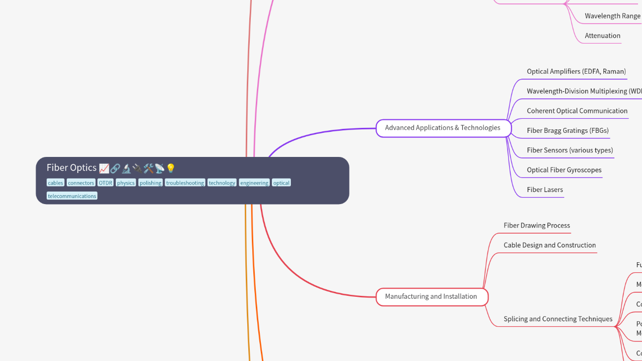Click the light bulb emoji in root title
This screenshot has height=361, width=642.
click(x=171, y=168)
